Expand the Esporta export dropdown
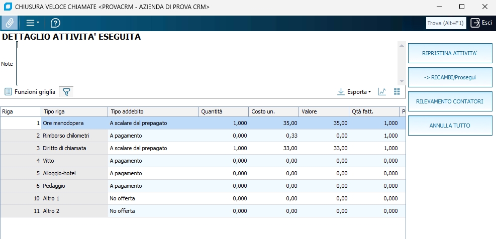The width and height of the screenshot is (496, 239). [x=354, y=92]
